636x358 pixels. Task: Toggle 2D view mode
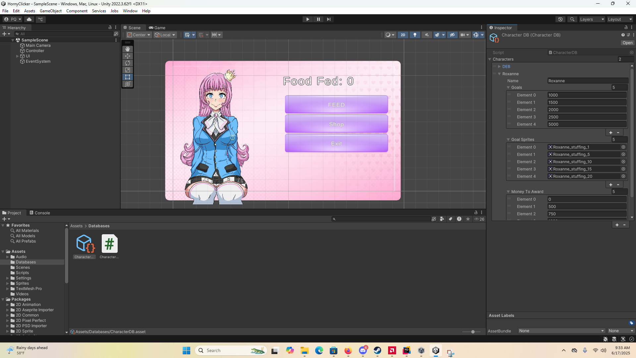pos(403,35)
